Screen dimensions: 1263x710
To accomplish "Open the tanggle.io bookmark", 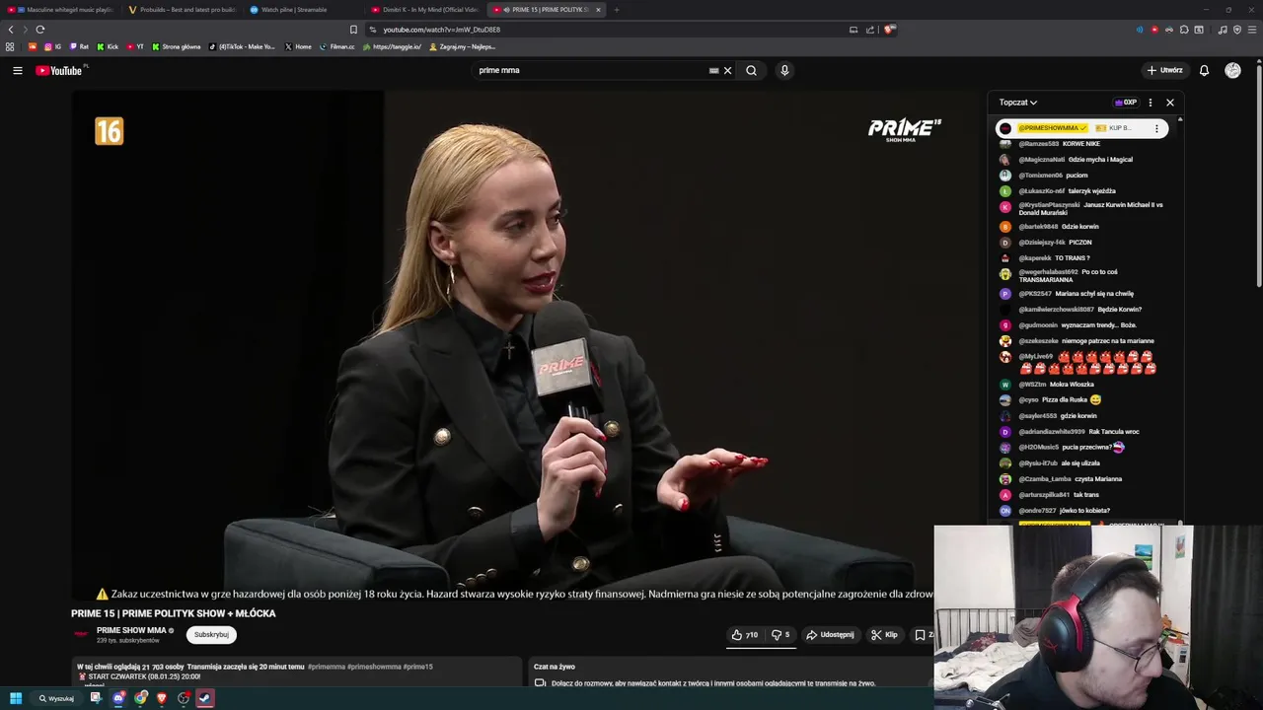I will (x=392, y=46).
